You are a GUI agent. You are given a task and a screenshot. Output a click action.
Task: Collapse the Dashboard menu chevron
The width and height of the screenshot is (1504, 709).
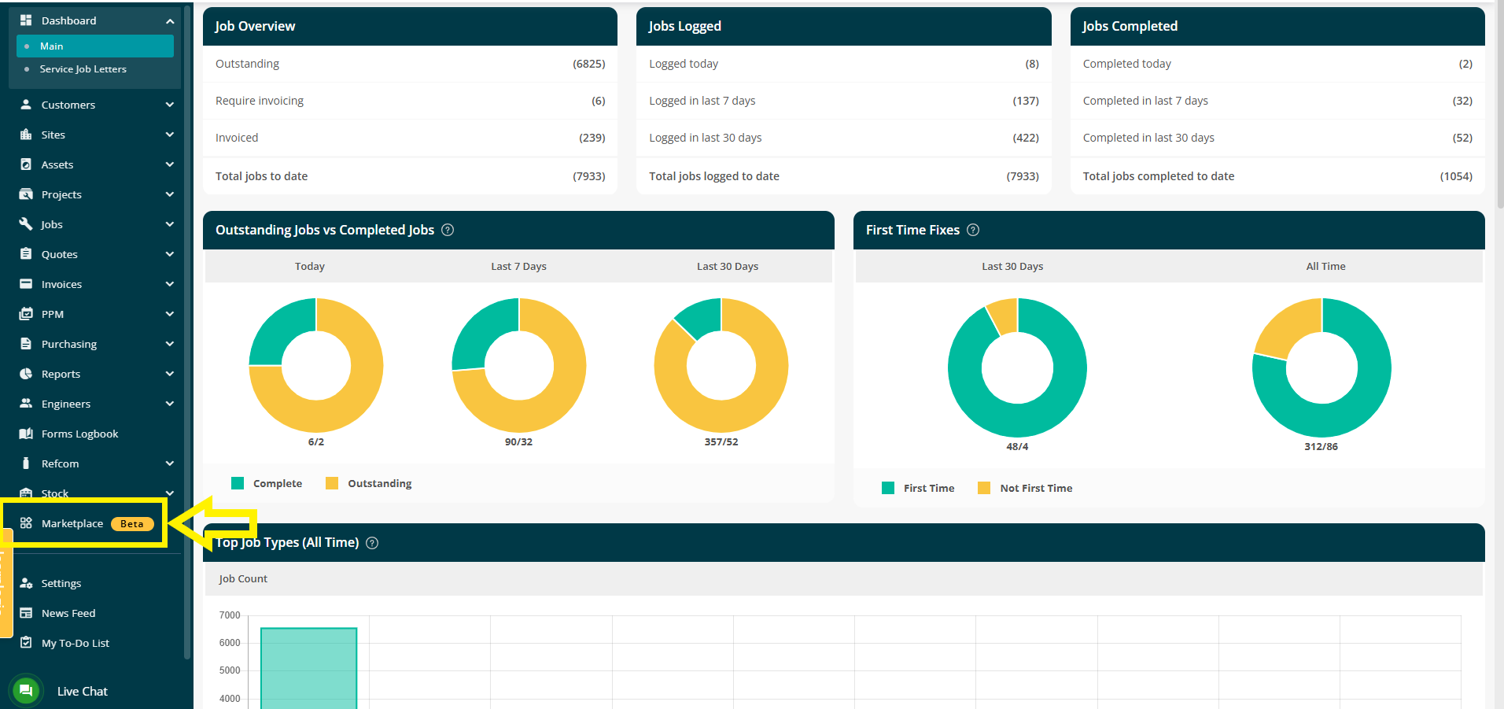[170, 21]
